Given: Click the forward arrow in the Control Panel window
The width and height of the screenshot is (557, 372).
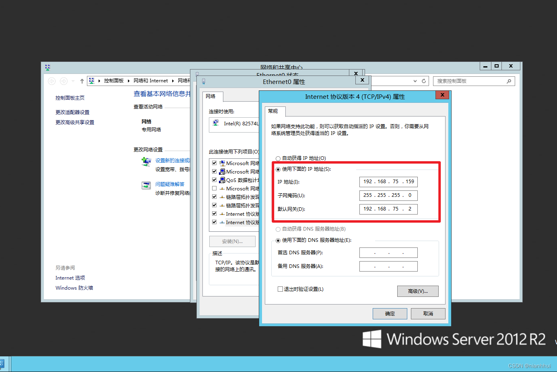Looking at the screenshot, I should (64, 81).
